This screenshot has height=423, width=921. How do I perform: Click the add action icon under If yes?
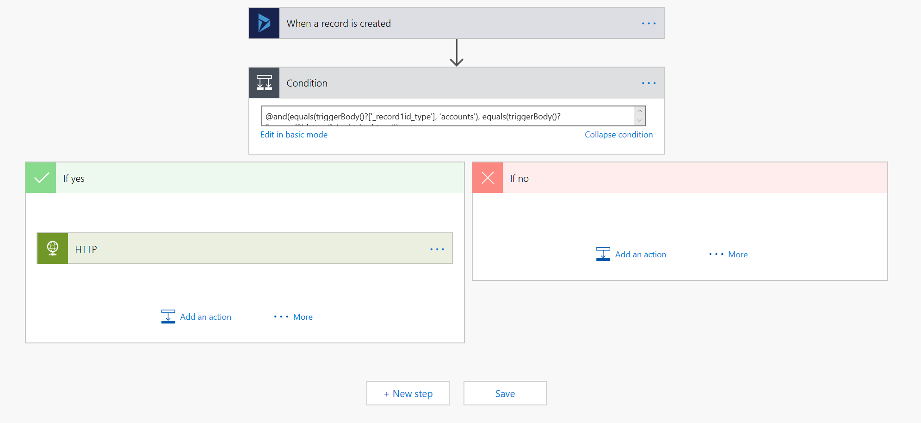[168, 317]
